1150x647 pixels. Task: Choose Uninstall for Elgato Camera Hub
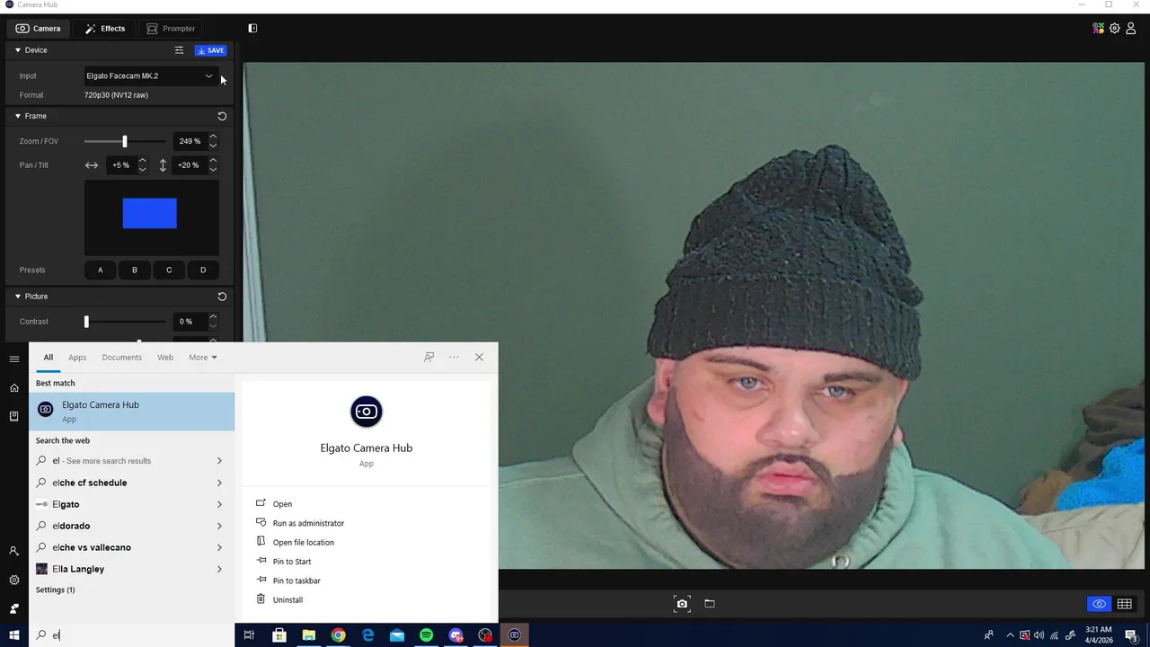click(287, 600)
